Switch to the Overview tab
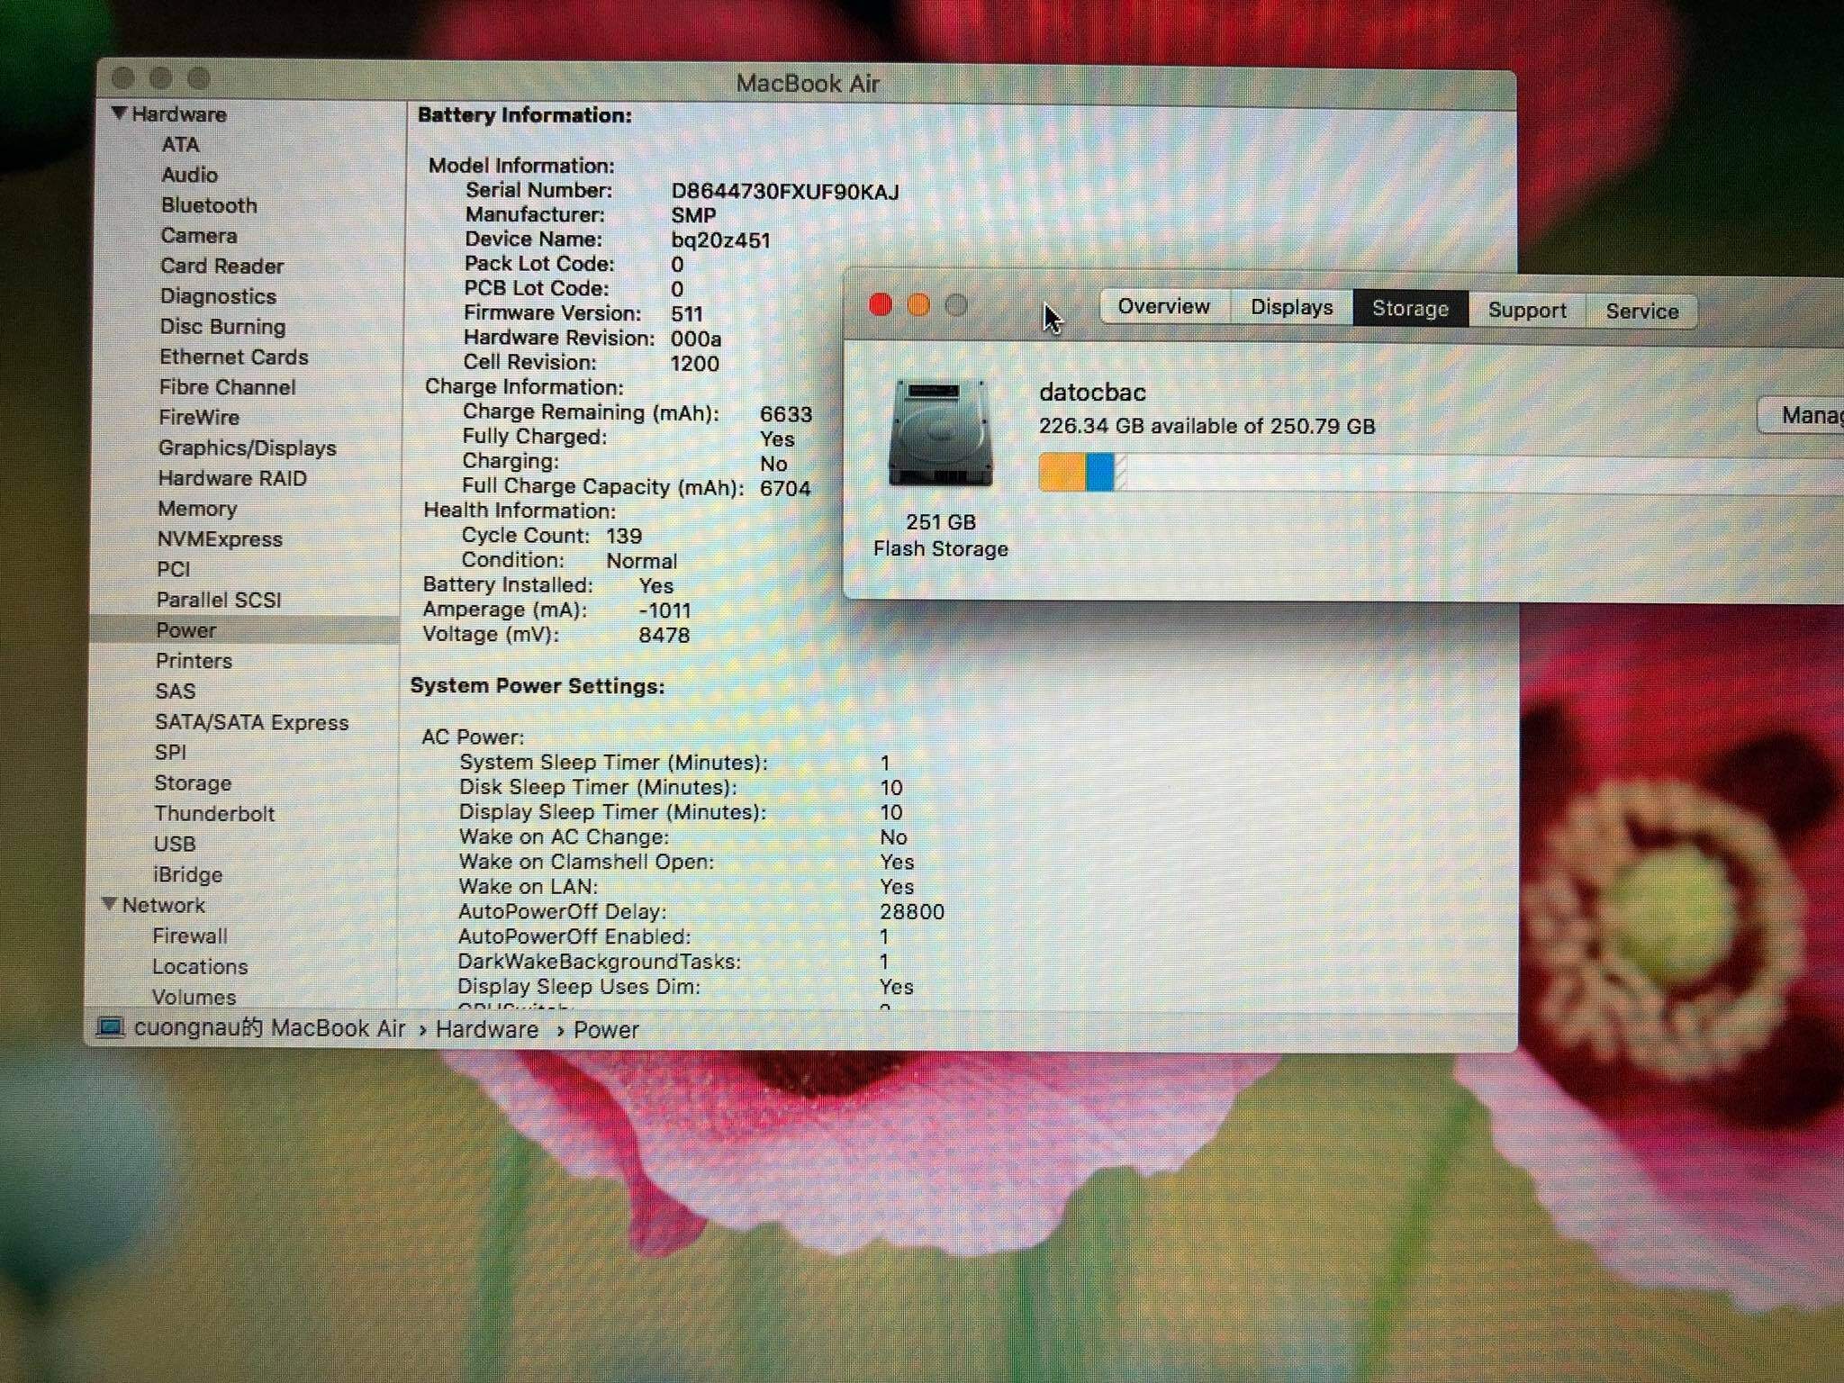This screenshot has width=1844, height=1383. point(1163,307)
